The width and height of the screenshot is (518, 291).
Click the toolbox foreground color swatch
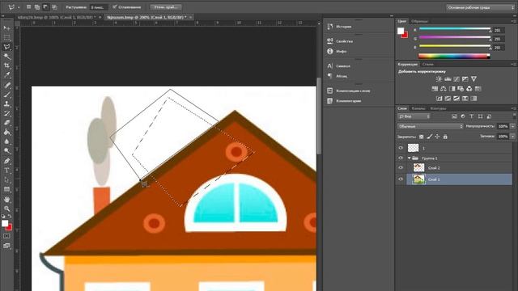coord(5,223)
